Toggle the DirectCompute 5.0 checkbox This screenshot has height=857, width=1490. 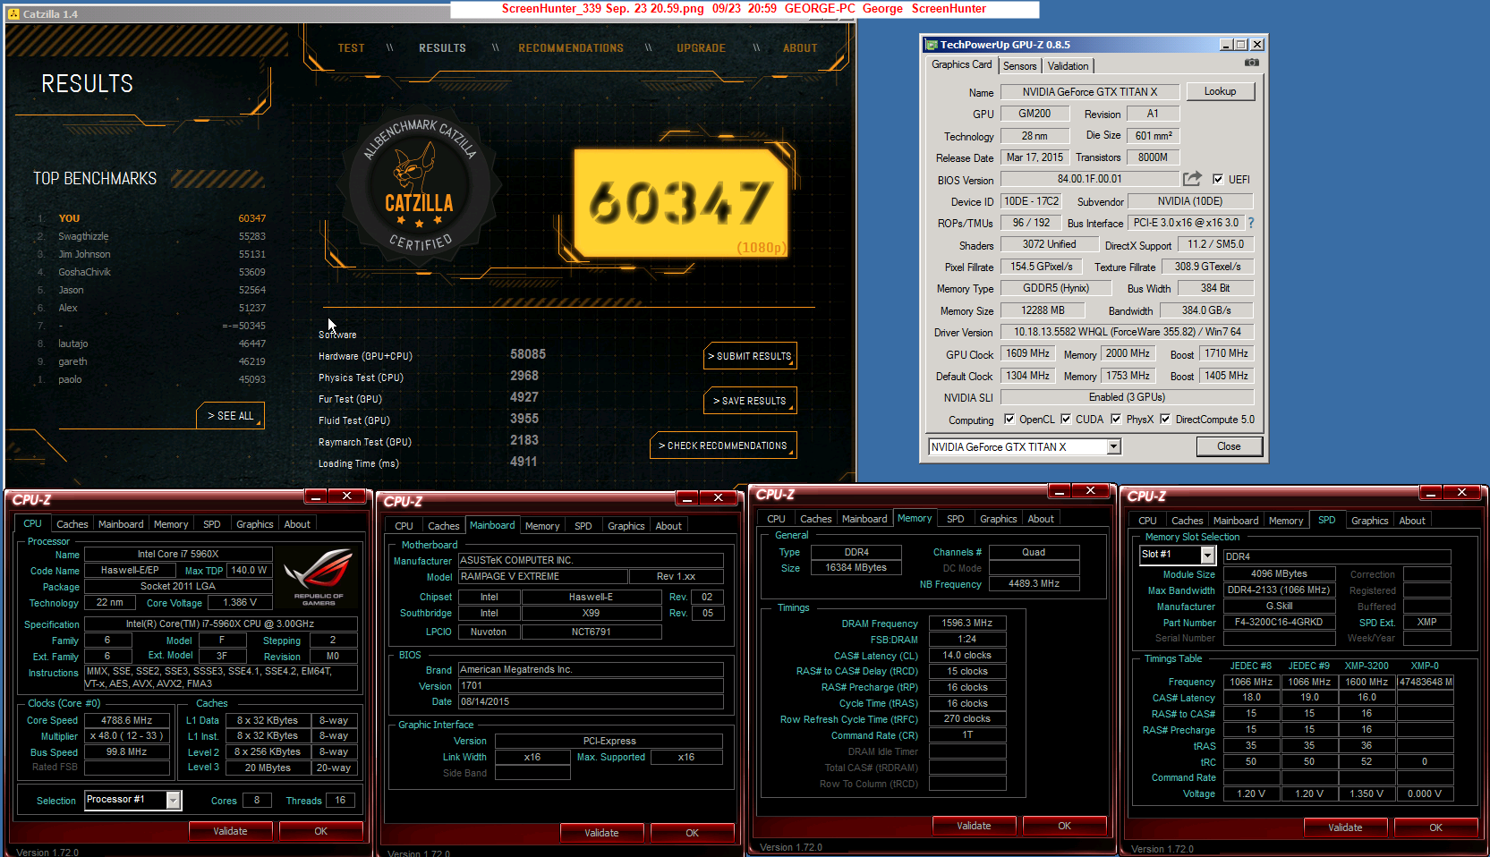click(1165, 419)
